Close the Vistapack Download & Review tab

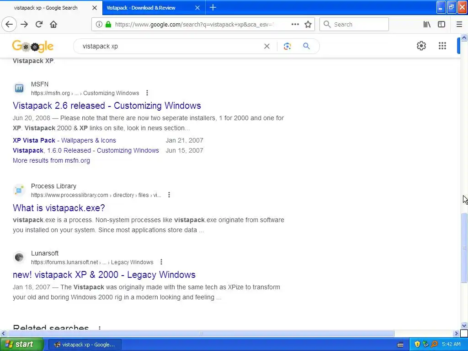197,8
